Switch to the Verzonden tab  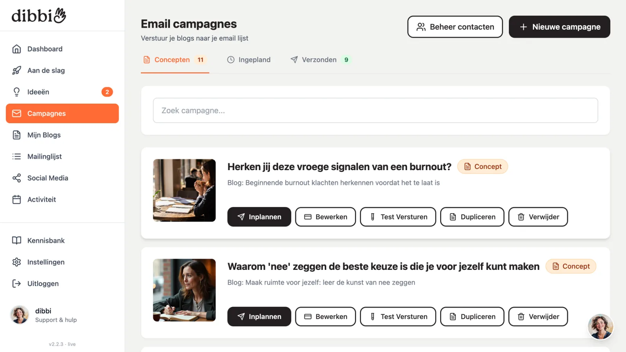pos(320,60)
